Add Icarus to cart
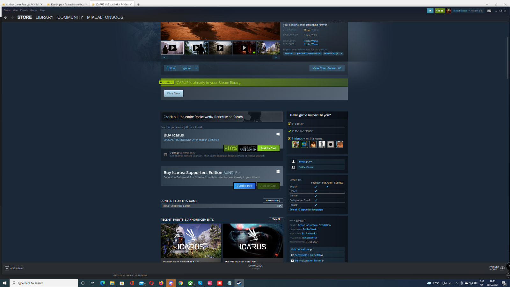Screen dimensions: 510x287 [268, 148]
